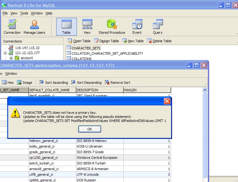
Task: Select COLLATIONS table in list
Action: [x=82, y=59]
